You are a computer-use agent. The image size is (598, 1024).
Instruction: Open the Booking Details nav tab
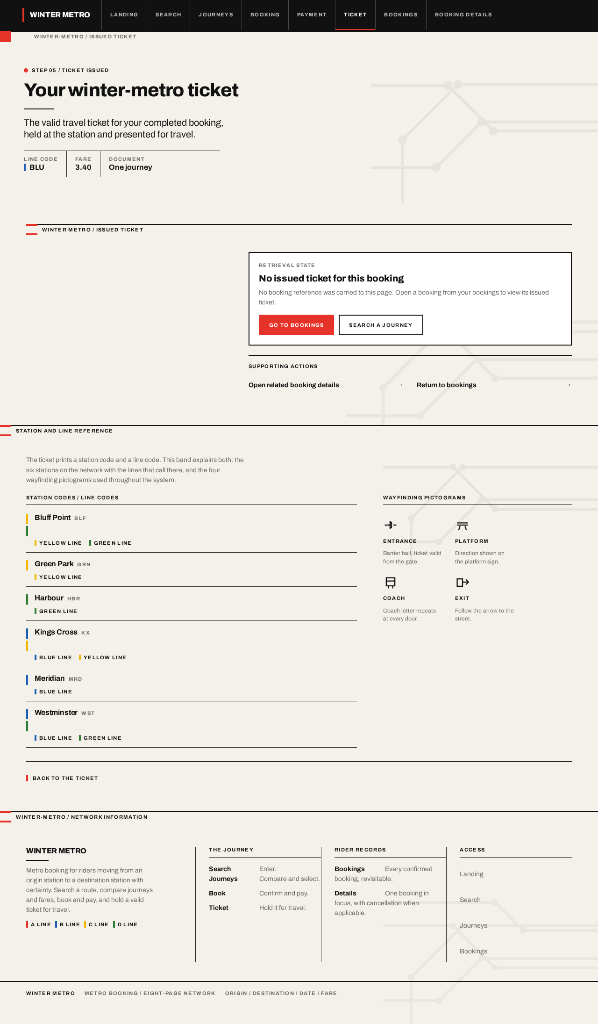point(463,14)
